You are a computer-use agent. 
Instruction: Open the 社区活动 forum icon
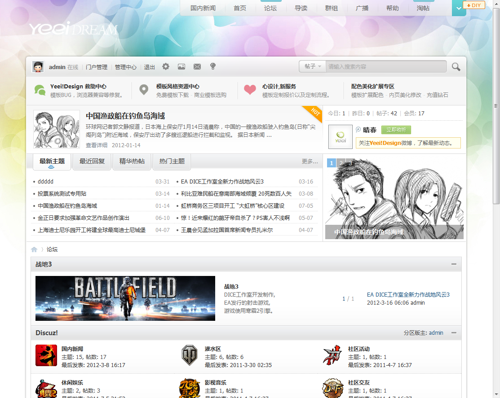coord(332,355)
